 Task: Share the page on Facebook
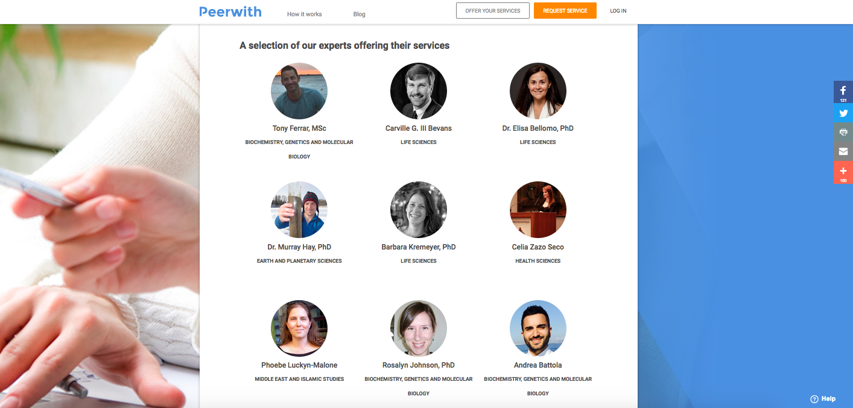[x=843, y=92]
